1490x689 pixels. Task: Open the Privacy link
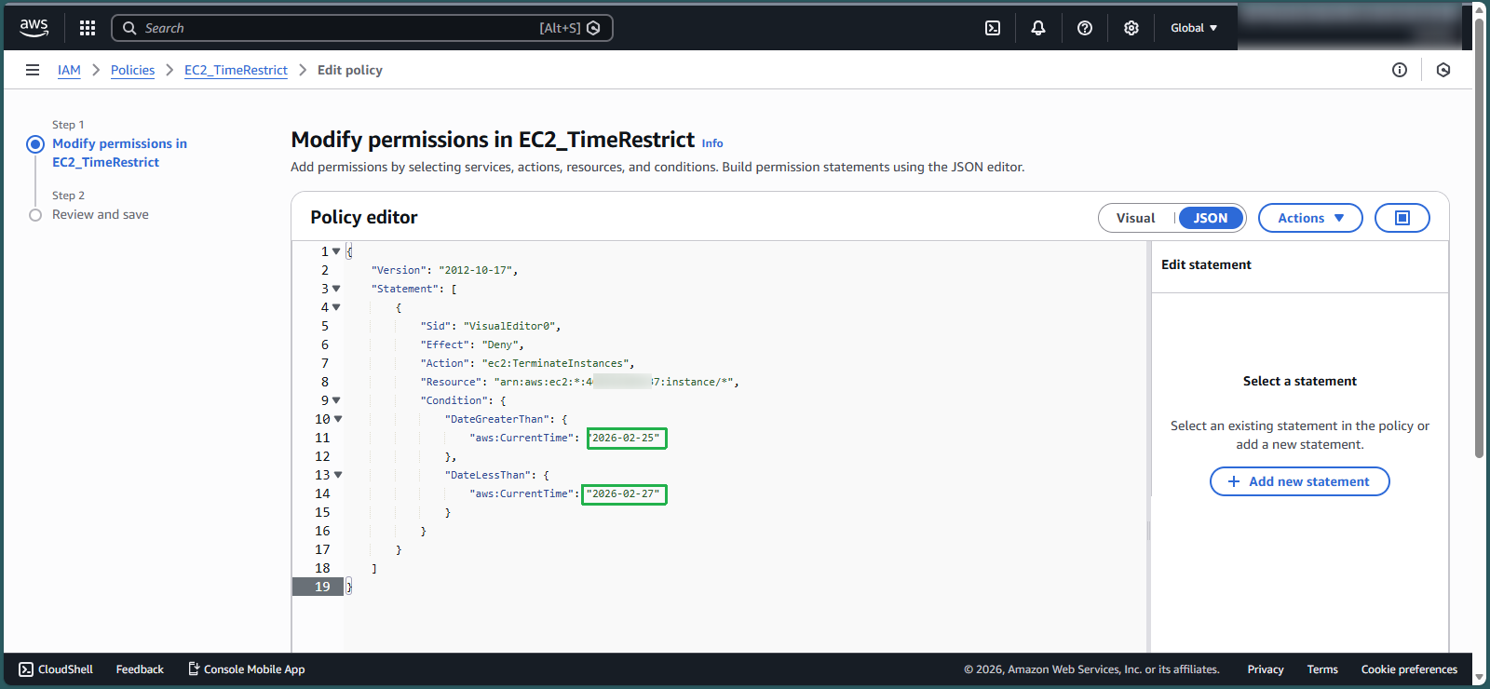point(1266,669)
